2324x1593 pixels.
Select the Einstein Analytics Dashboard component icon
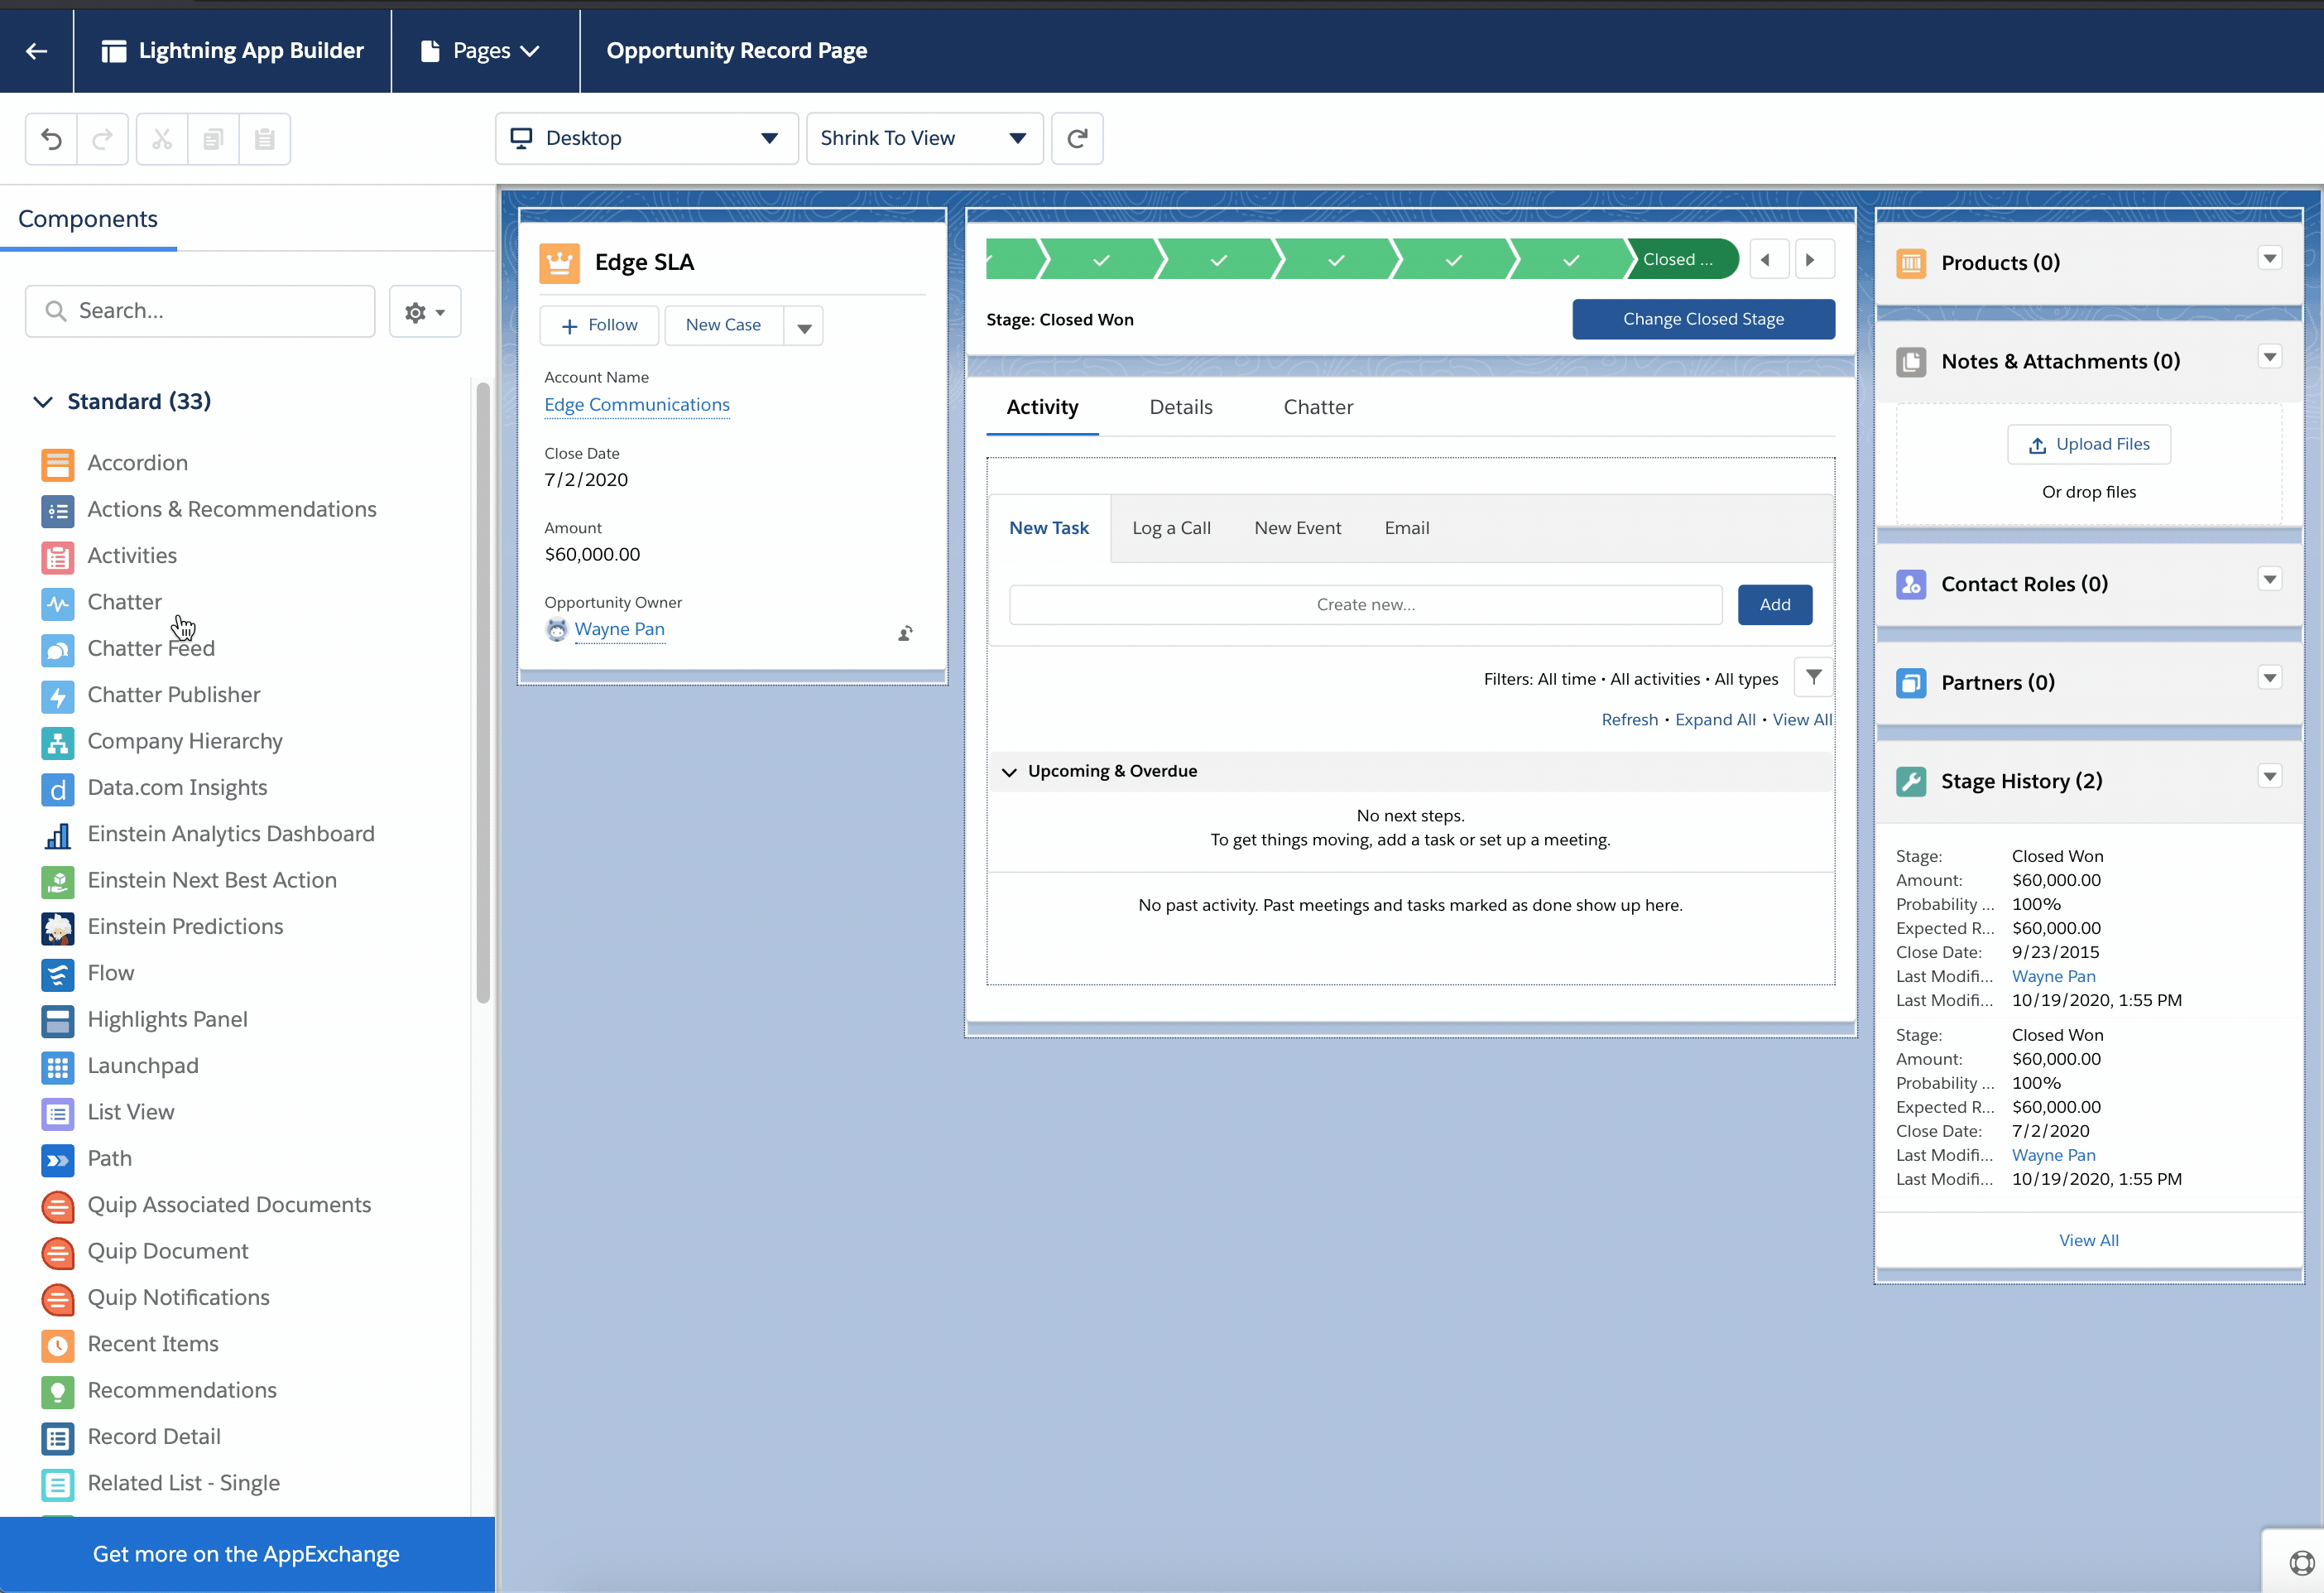[58, 835]
